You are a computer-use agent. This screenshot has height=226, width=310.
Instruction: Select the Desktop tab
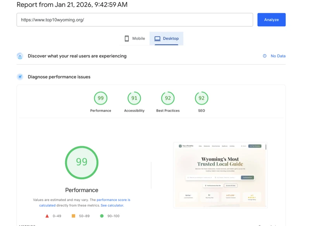click(167, 38)
